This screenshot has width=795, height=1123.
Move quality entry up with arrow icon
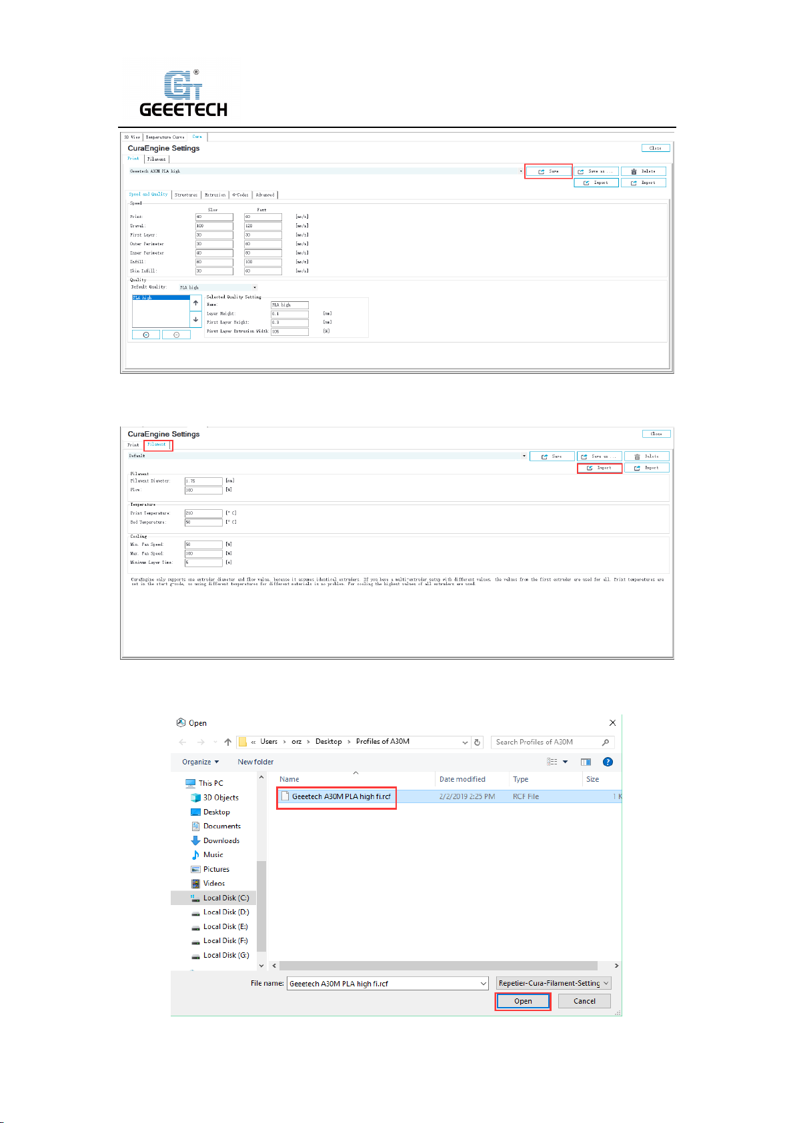tap(195, 303)
